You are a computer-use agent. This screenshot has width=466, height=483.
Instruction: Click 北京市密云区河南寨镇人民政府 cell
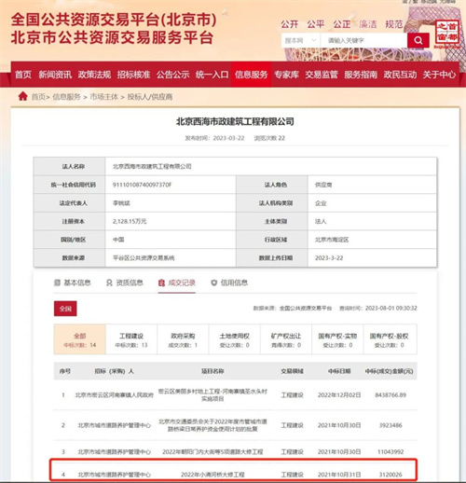(115, 395)
